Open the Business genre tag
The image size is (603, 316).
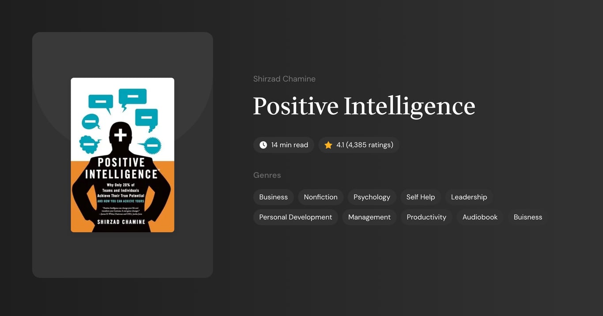[x=273, y=197]
